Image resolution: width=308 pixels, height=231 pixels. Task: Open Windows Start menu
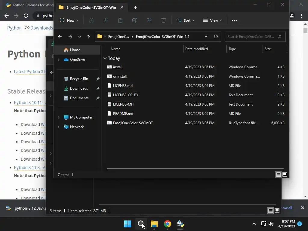tap(128, 224)
